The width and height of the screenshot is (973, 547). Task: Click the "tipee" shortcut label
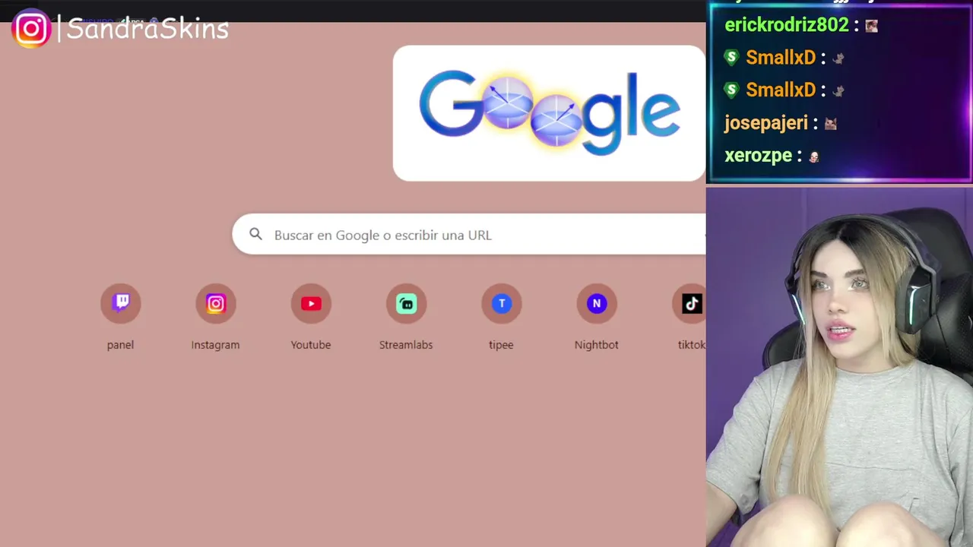[501, 345]
